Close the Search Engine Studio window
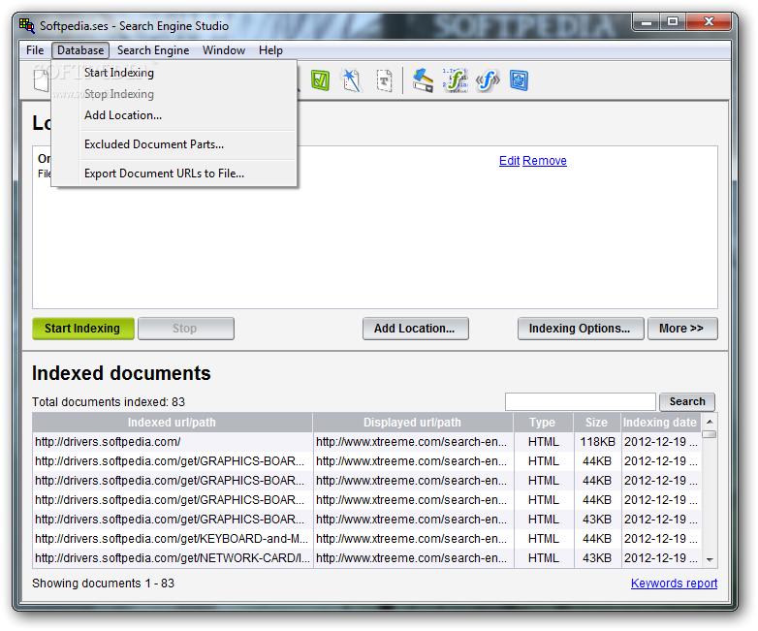The image size is (758, 631). [x=709, y=21]
